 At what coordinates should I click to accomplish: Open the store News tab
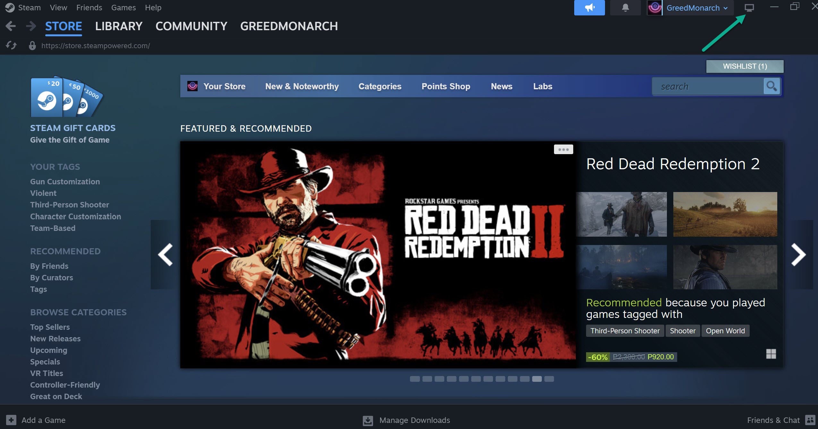tap(502, 86)
